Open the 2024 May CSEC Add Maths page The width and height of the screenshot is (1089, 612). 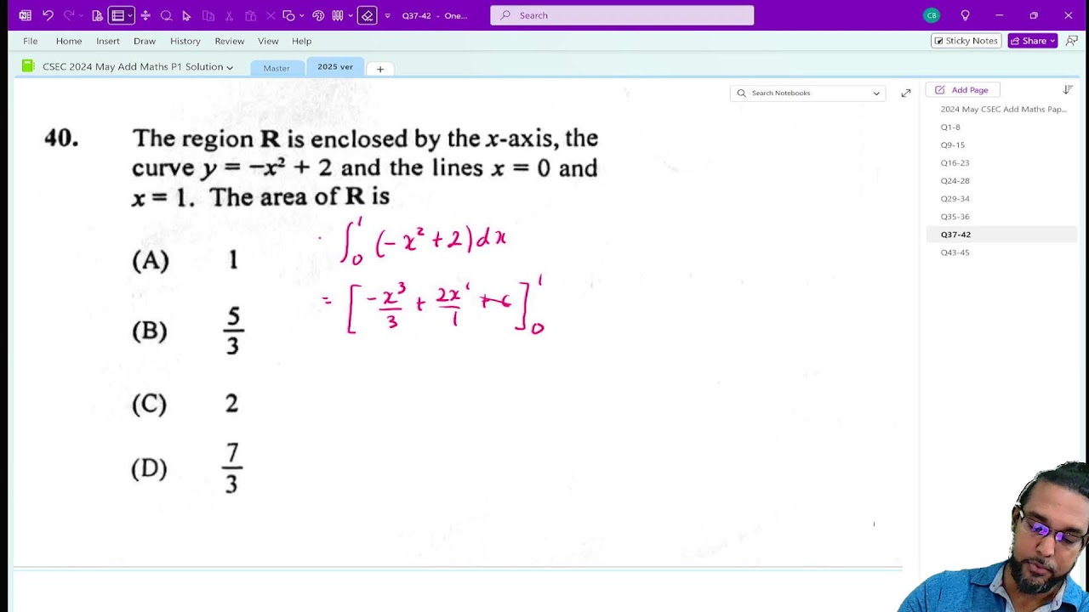[1002, 109]
